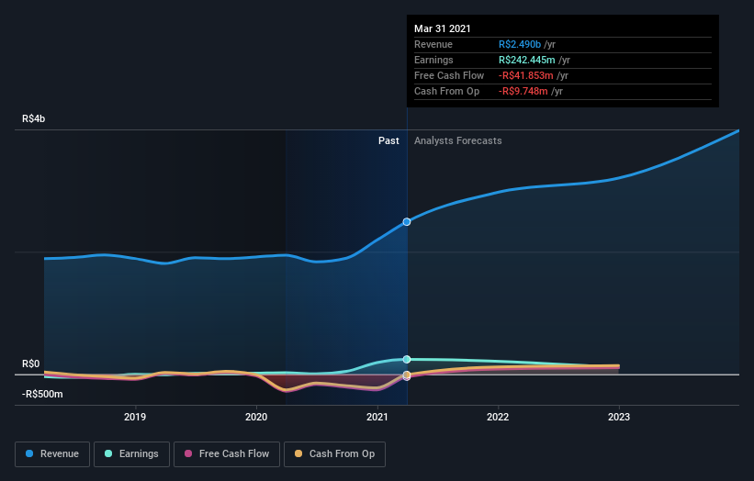This screenshot has height=481, width=754.
Task: Click the tooltip Revenue row label
Action: (433, 44)
